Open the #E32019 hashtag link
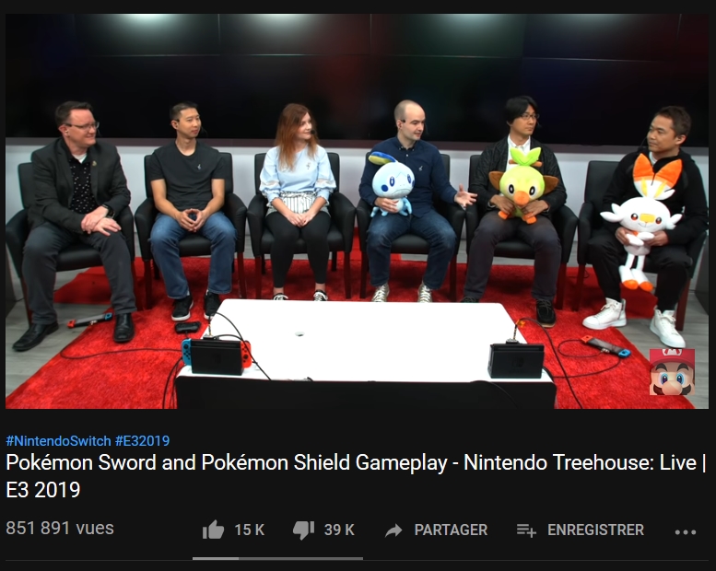The height and width of the screenshot is (571, 716). click(143, 441)
